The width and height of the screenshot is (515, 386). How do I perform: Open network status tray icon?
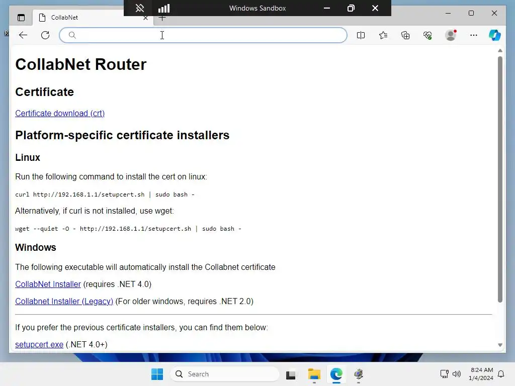coord(444,374)
